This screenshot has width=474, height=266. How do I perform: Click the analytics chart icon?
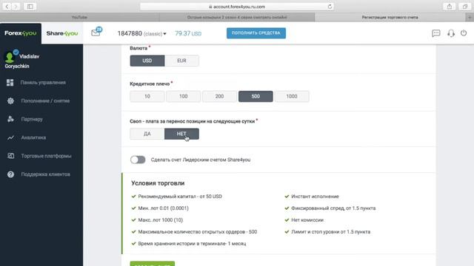[x=10, y=137]
